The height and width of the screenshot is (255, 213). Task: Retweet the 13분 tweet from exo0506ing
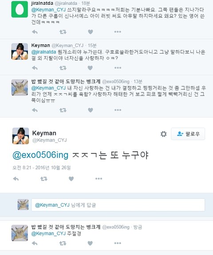(63, 110)
